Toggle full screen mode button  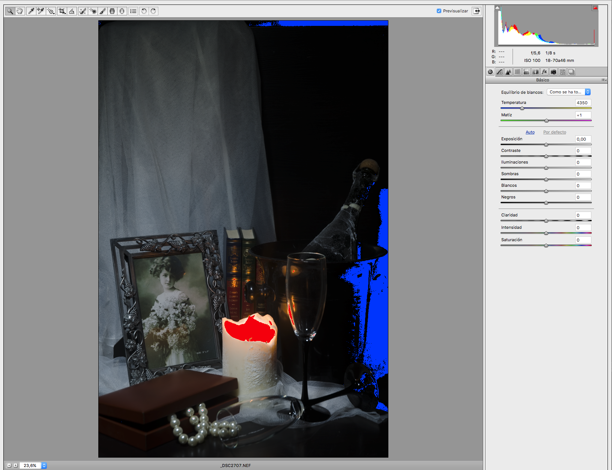pyautogui.click(x=476, y=11)
